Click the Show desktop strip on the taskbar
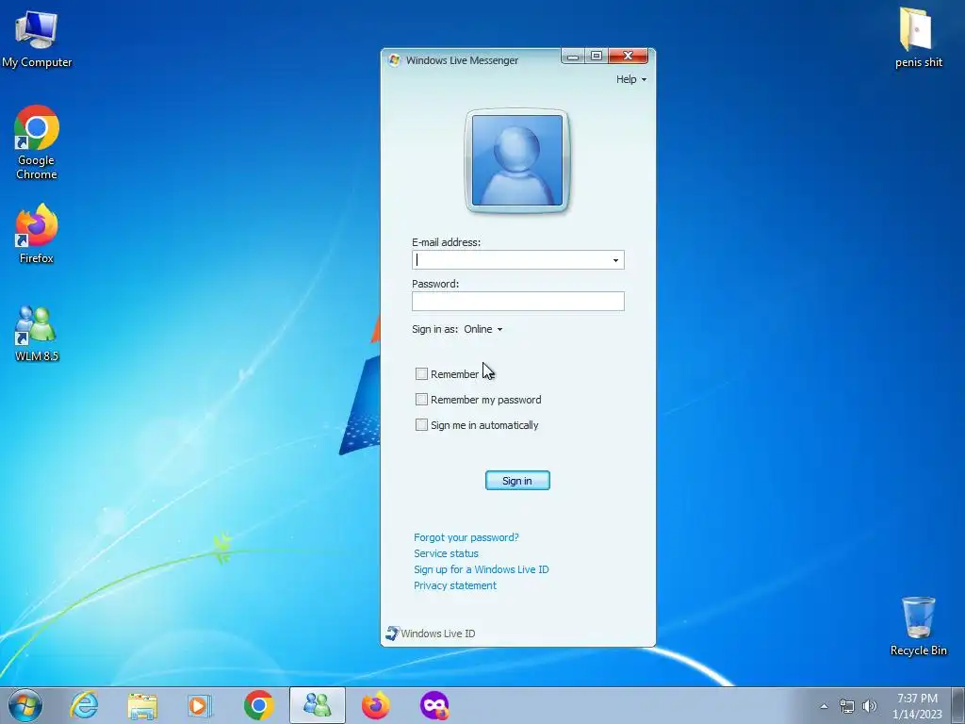 point(957,705)
